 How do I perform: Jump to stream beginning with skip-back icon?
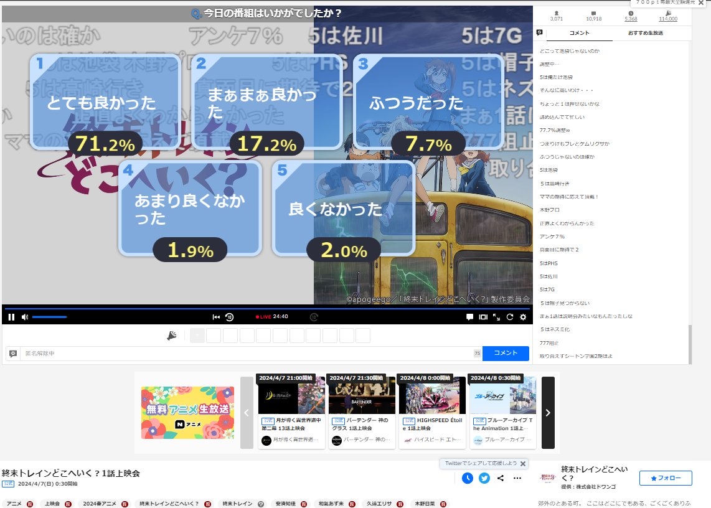pyautogui.click(x=216, y=317)
